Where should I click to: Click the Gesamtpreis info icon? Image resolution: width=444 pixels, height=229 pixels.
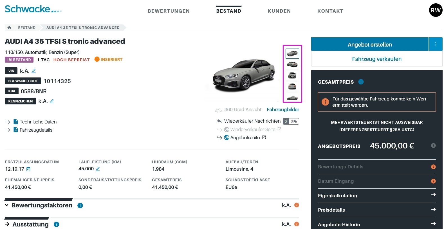(361, 82)
